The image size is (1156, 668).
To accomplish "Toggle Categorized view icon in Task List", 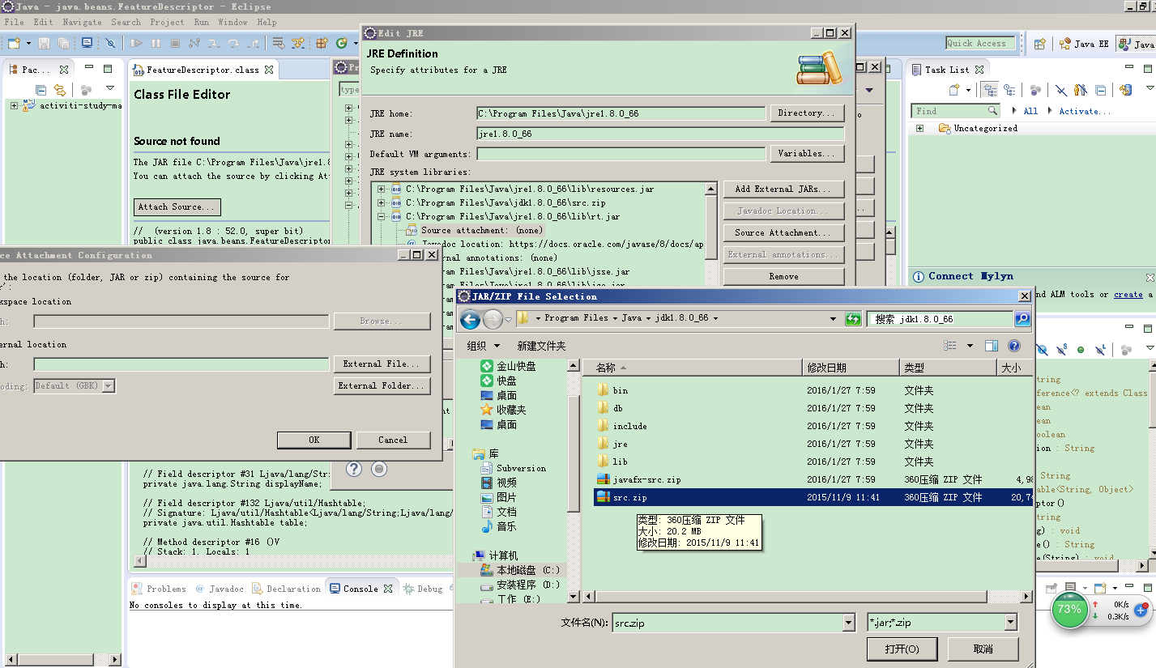I will click(x=989, y=90).
